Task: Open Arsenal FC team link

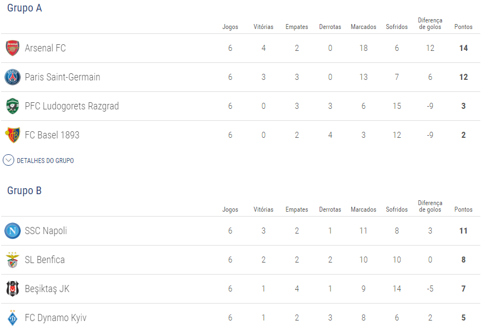Action: tap(45, 48)
